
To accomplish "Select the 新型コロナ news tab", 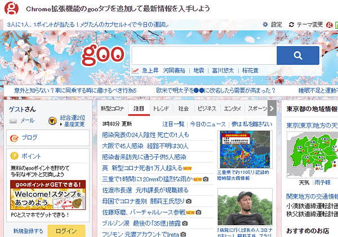I will coord(112,108).
